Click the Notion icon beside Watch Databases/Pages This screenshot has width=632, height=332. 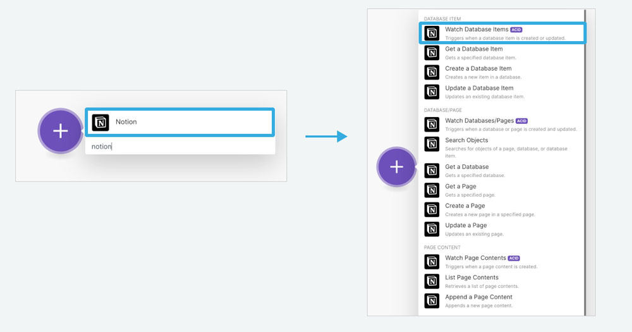click(432, 124)
